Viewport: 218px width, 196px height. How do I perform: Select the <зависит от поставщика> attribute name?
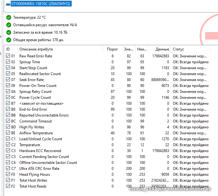tap(41, 103)
